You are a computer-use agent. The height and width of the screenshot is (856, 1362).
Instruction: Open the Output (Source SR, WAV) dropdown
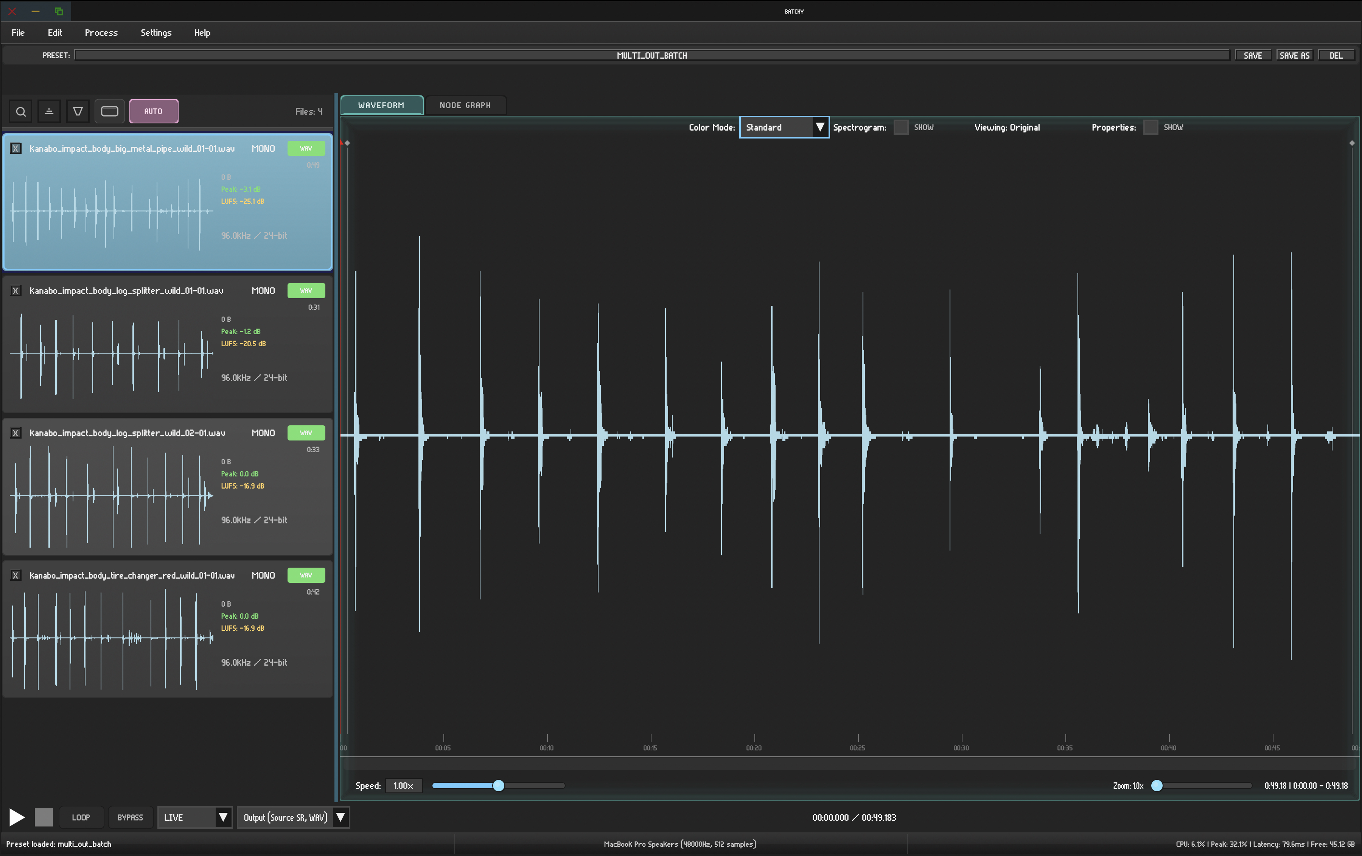tap(292, 817)
